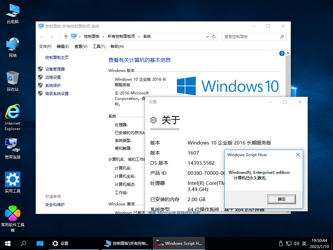Open recent locations dropdown in Control Panel
The image size is (333, 250).
[x=59, y=37]
